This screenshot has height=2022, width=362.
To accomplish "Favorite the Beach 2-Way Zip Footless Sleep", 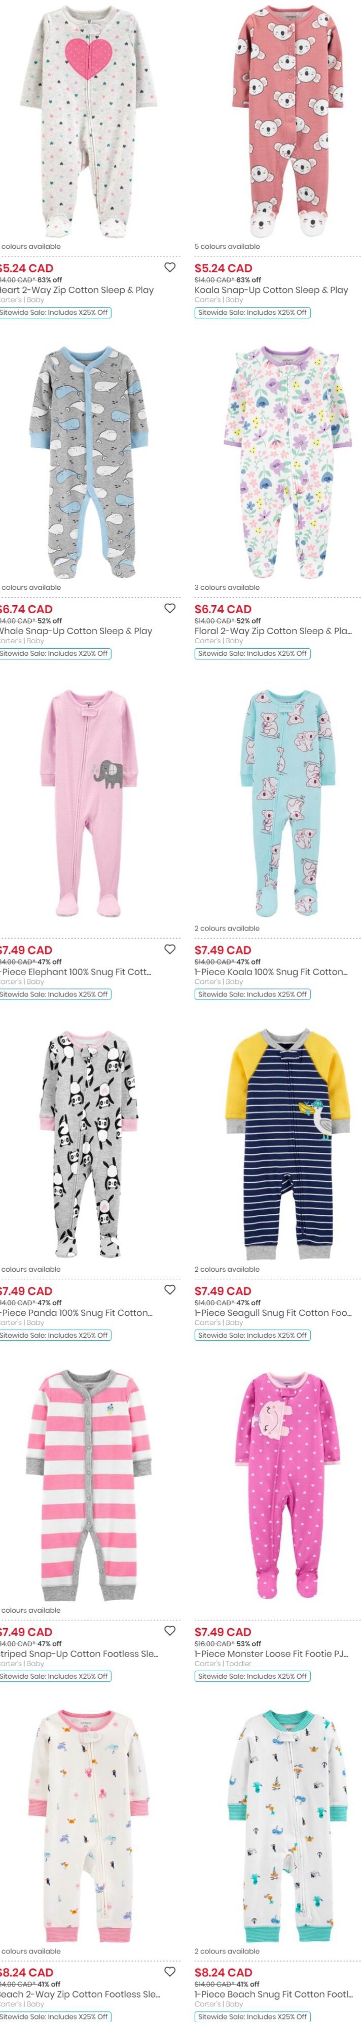I will coord(169,1971).
